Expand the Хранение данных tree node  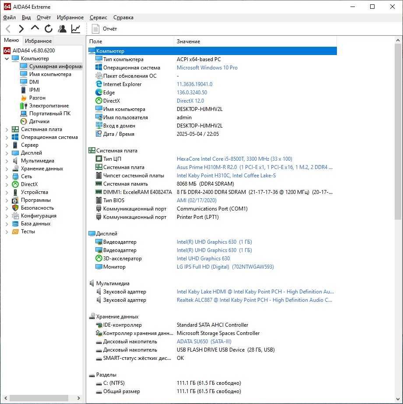click(x=7, y=169)
